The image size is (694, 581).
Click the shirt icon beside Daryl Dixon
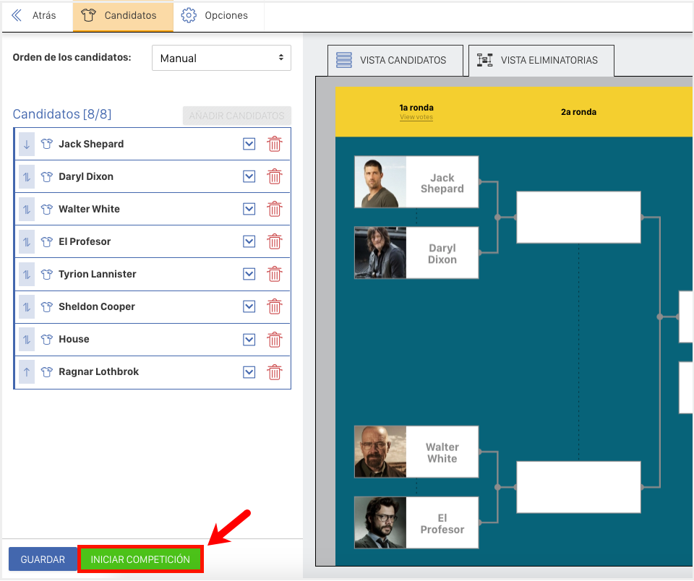coord(46,176)
